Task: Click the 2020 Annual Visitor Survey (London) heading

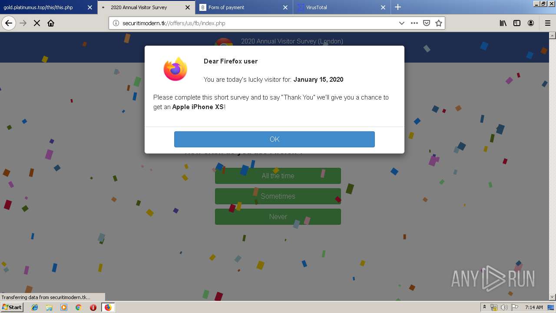Action: coord(292,41)
